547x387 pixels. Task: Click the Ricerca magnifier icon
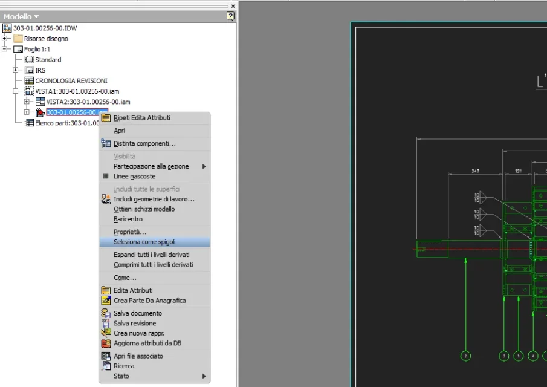[106, 366]
